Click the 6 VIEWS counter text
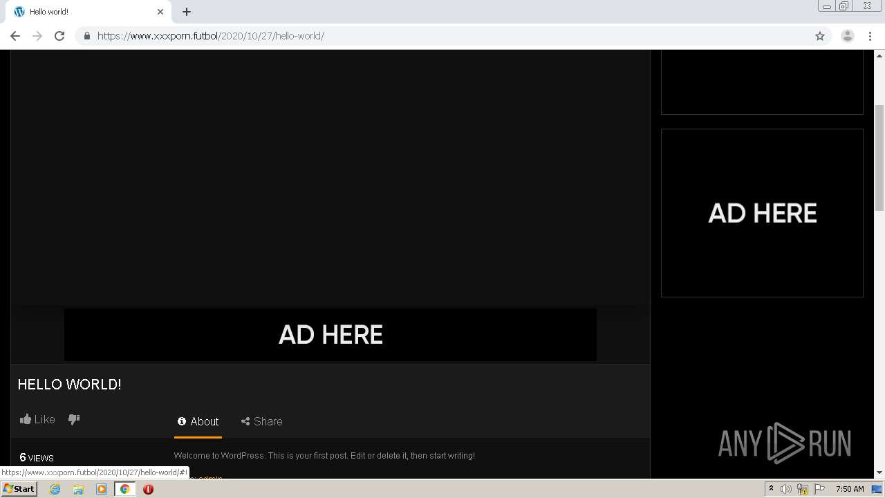 pos(37,457)
